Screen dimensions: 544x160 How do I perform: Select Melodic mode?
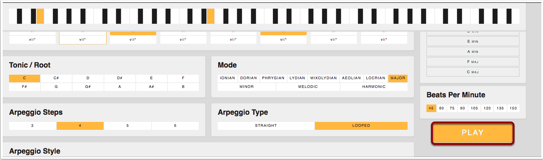click(x=308, y=87)
